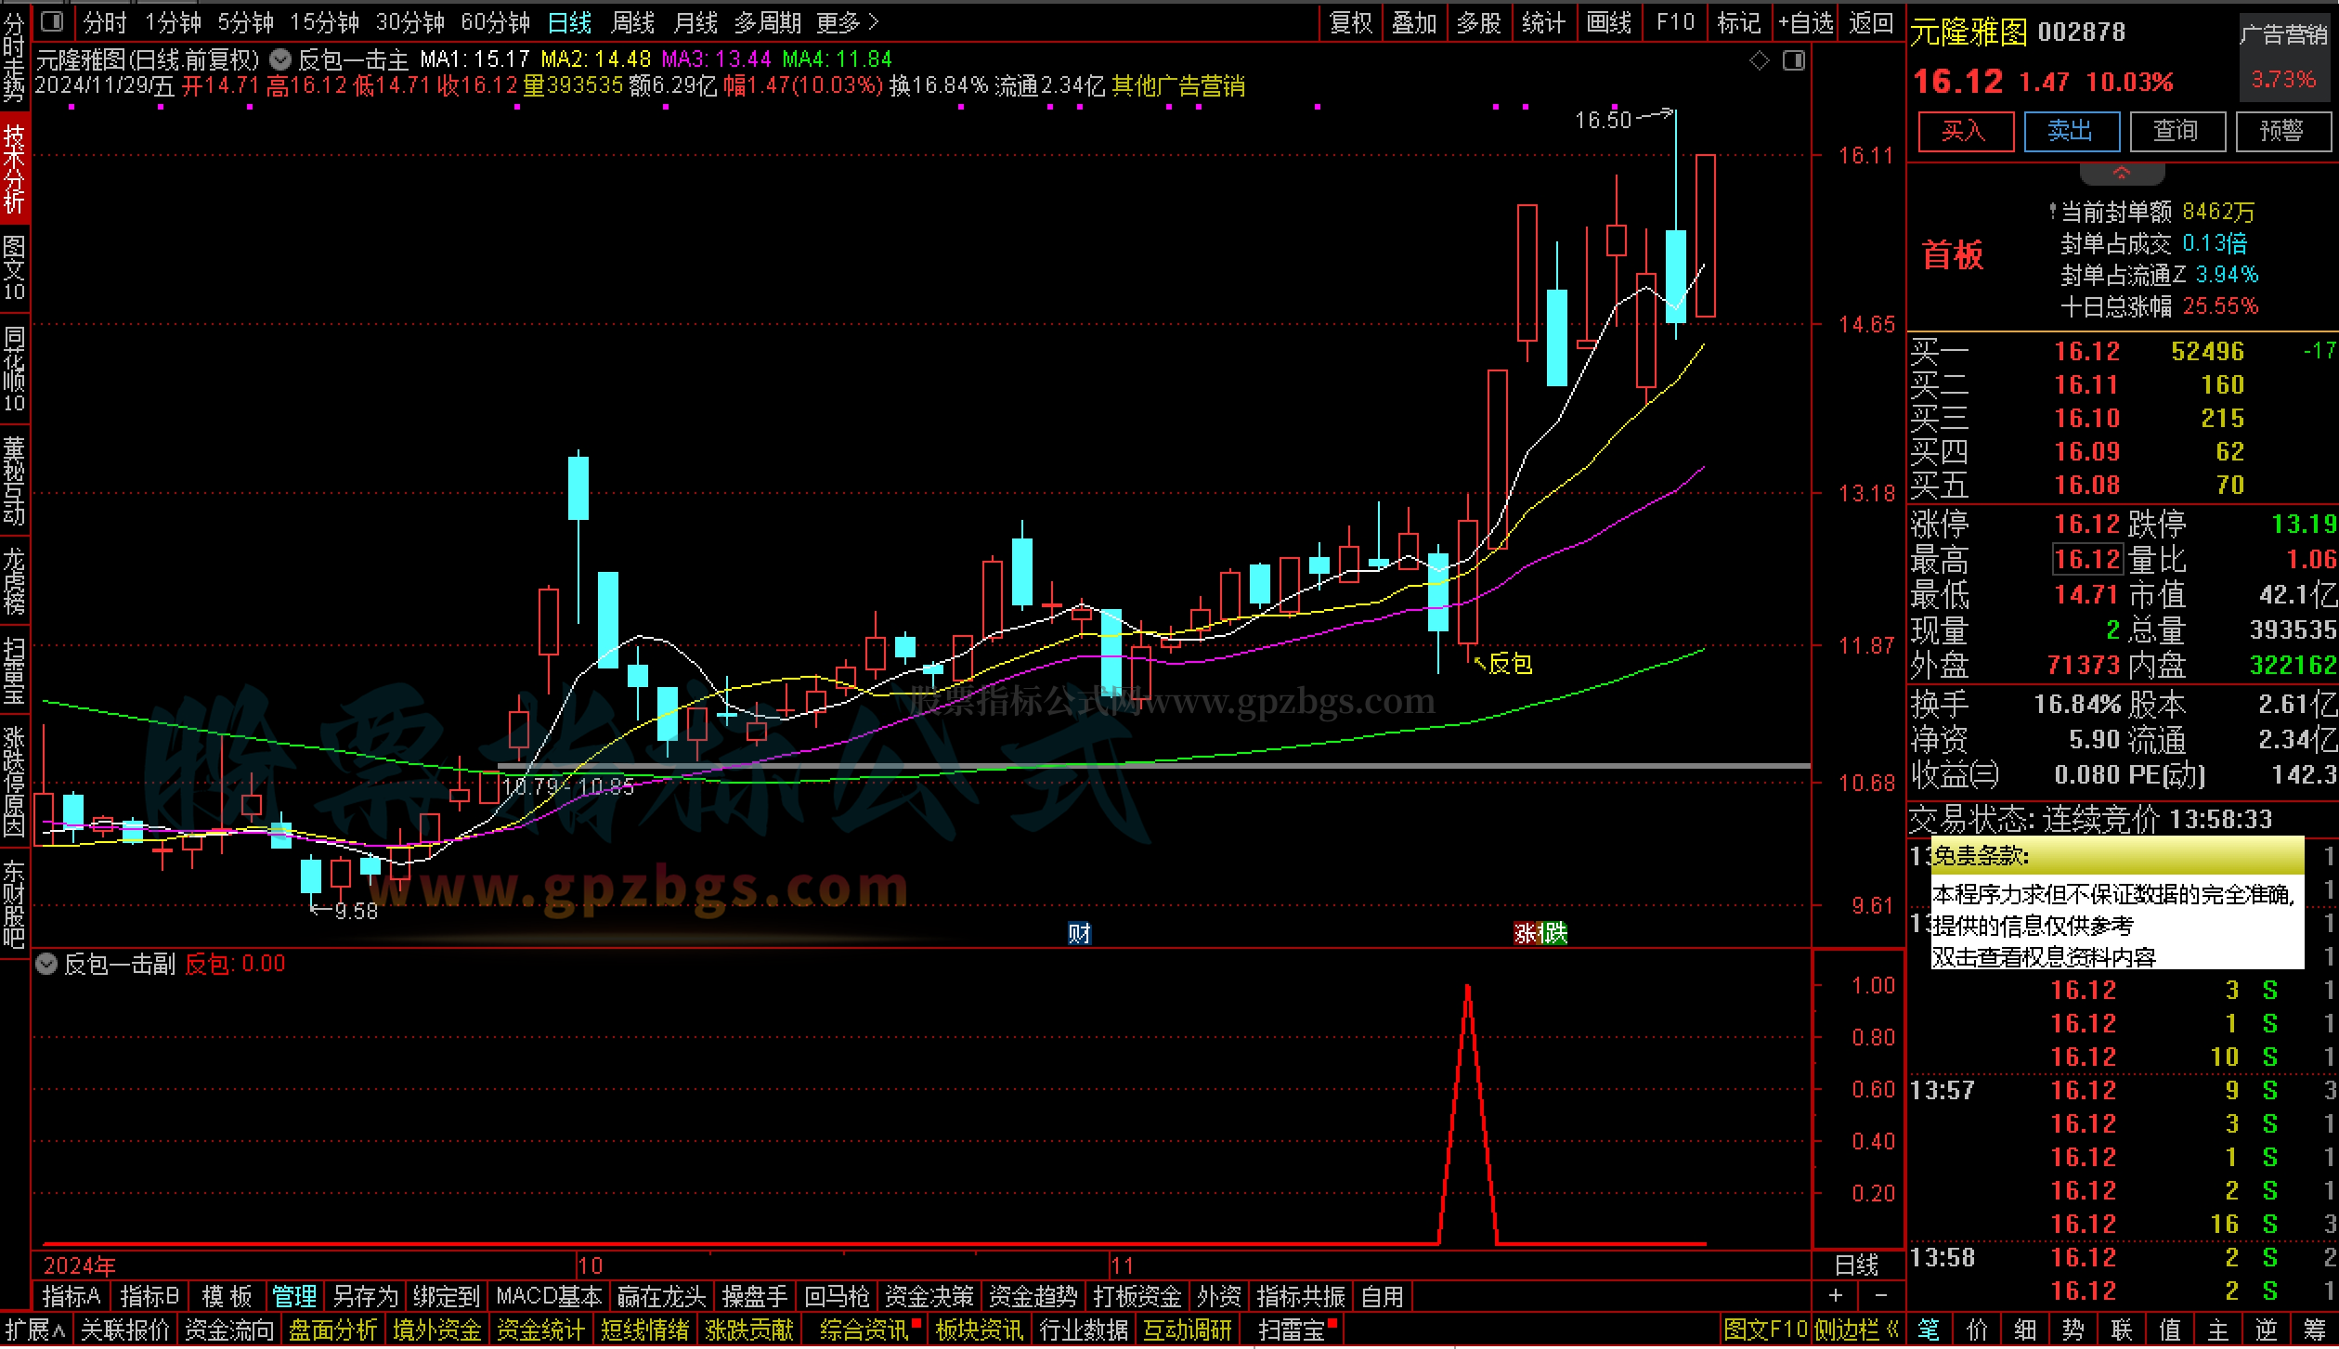Click the panel layout icon left of 分时
Viewport: 2339px width, 1349px height.
coord(53,21)
